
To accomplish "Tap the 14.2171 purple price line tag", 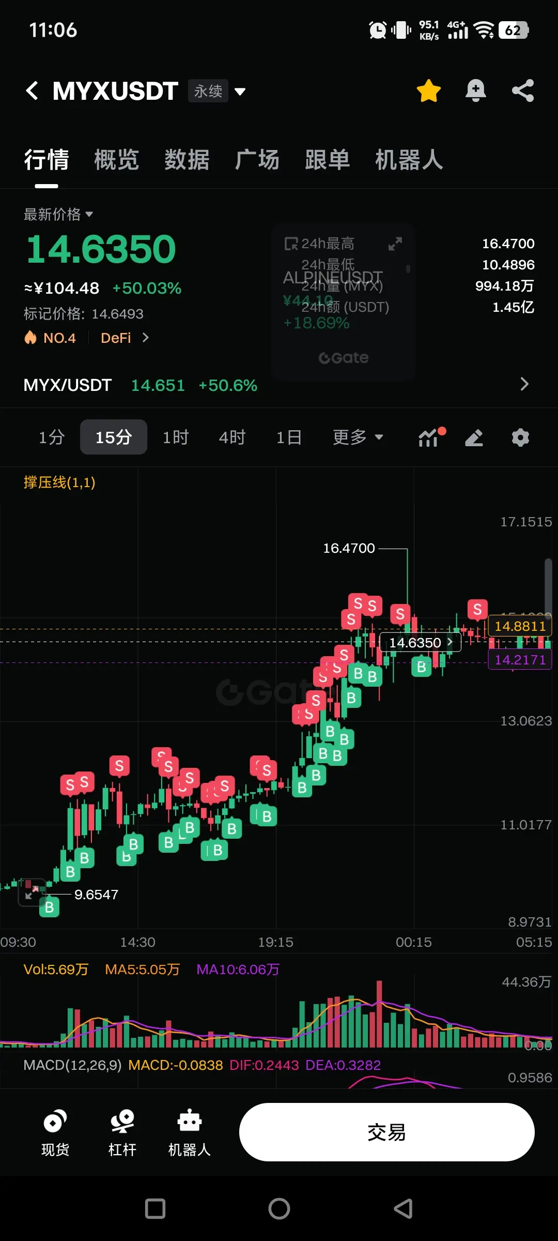I will click(x=520, y=660).
